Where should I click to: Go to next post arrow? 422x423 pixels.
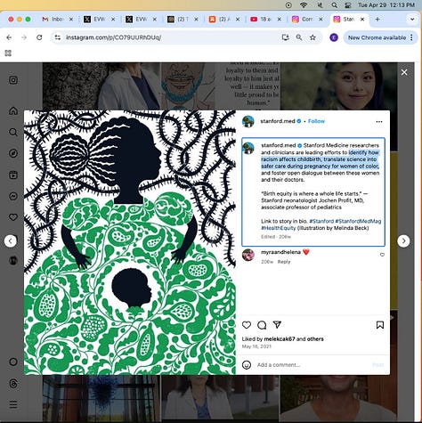tap(403, 241)
